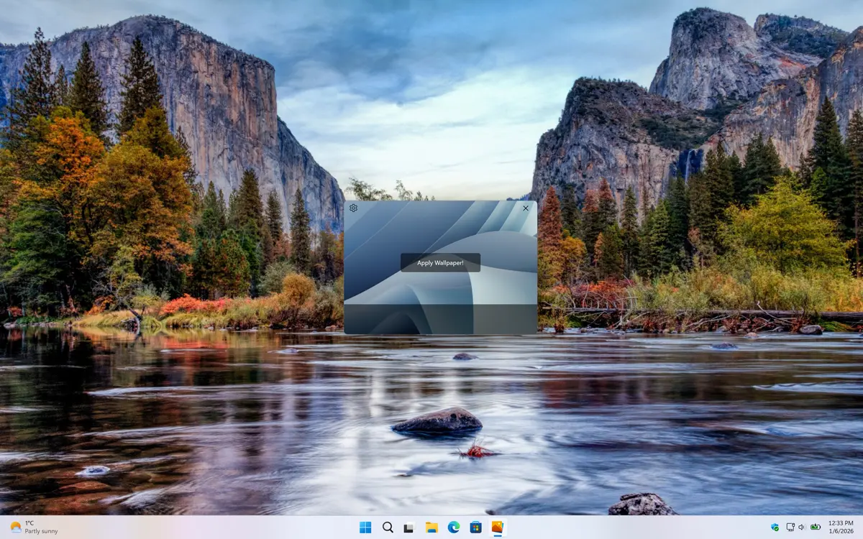Image resolution: width=863 pixels, height=539 pixels.
Task: Click the battery charging tray icon
Action: (x=816, y=528)
